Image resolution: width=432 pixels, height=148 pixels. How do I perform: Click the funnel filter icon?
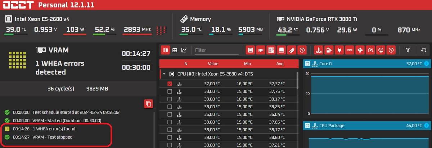[x=408, y=50]
